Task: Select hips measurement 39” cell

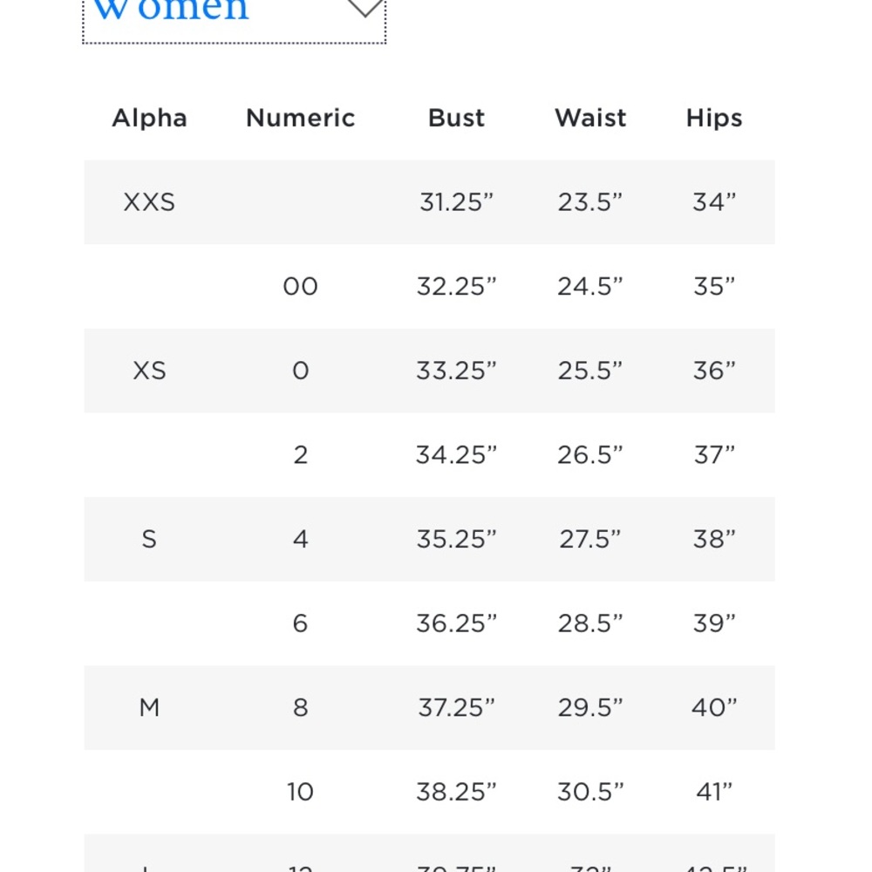Action: (x=714, y=623)
